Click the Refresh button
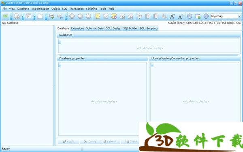Viewport: 243px width, 152px height. pyautogui.click(x=110, y=141)
